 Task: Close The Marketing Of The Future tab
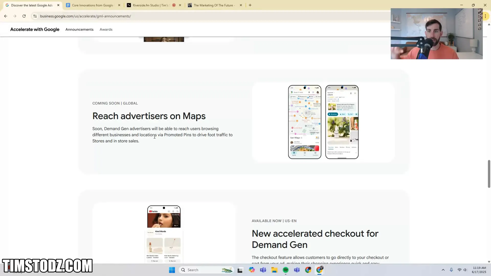click(x=241, y=5)
